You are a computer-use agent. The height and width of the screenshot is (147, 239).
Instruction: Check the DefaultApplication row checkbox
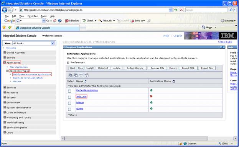pyautogui.click(x=69, y=91)
